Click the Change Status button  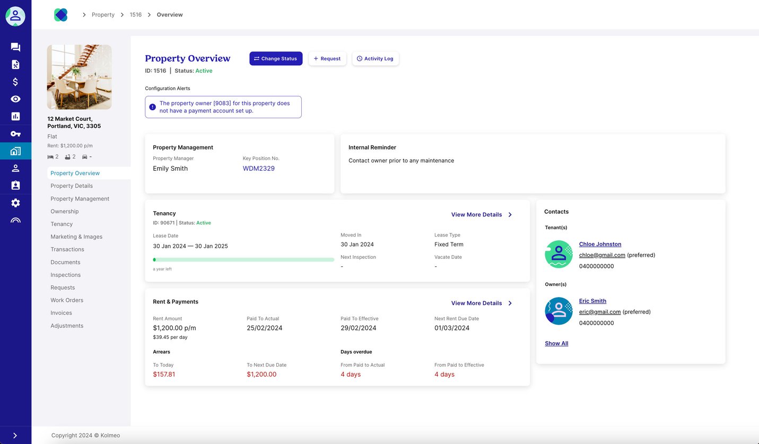pyautogui.click(x=276, y=58)
